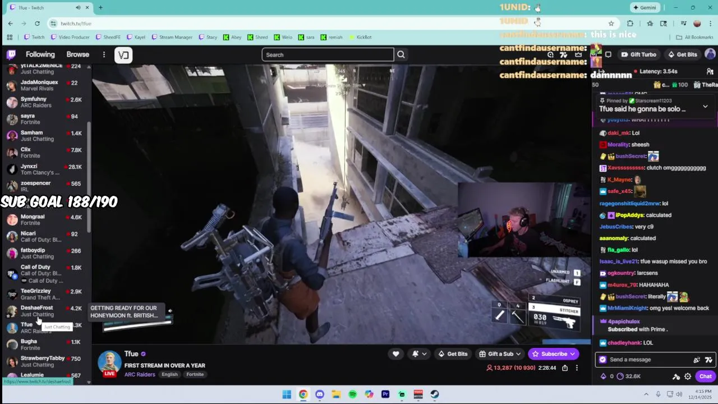This screenshot has height=404, width=718.
Task: Open the KickBot bookmark
Action: pos(360,37)
